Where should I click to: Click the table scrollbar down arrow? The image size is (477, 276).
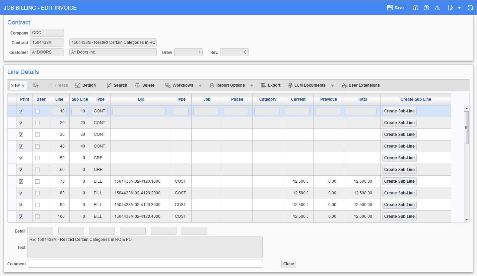(x=467, y=220)
